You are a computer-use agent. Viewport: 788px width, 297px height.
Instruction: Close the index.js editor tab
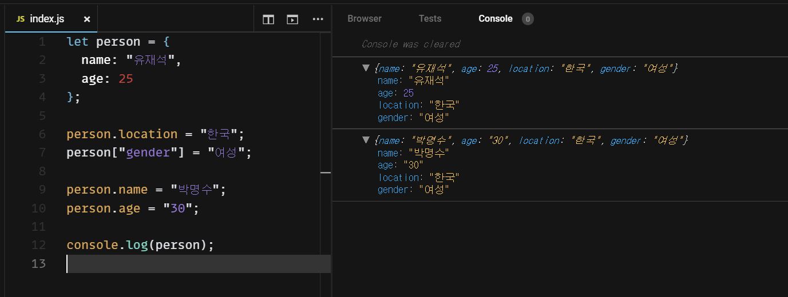pyautogui.click(x=87, y=19)
